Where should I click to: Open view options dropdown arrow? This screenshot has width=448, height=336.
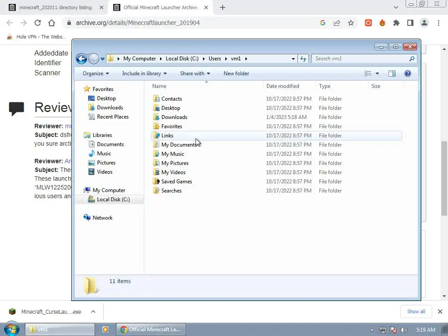[x=377, y=73]
